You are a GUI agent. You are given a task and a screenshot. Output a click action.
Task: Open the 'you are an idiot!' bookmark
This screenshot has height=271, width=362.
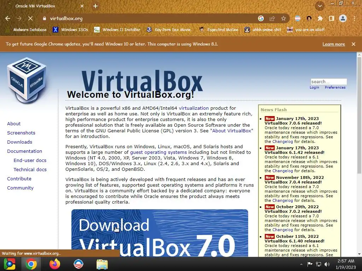(306, 30)
